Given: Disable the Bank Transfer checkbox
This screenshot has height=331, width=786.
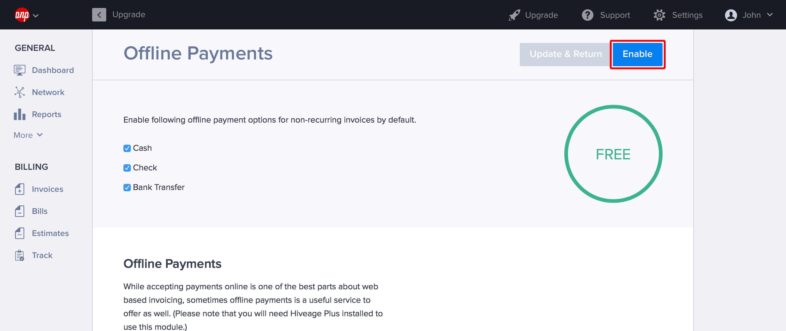Looking at the screenshot, I should (127, 188).
